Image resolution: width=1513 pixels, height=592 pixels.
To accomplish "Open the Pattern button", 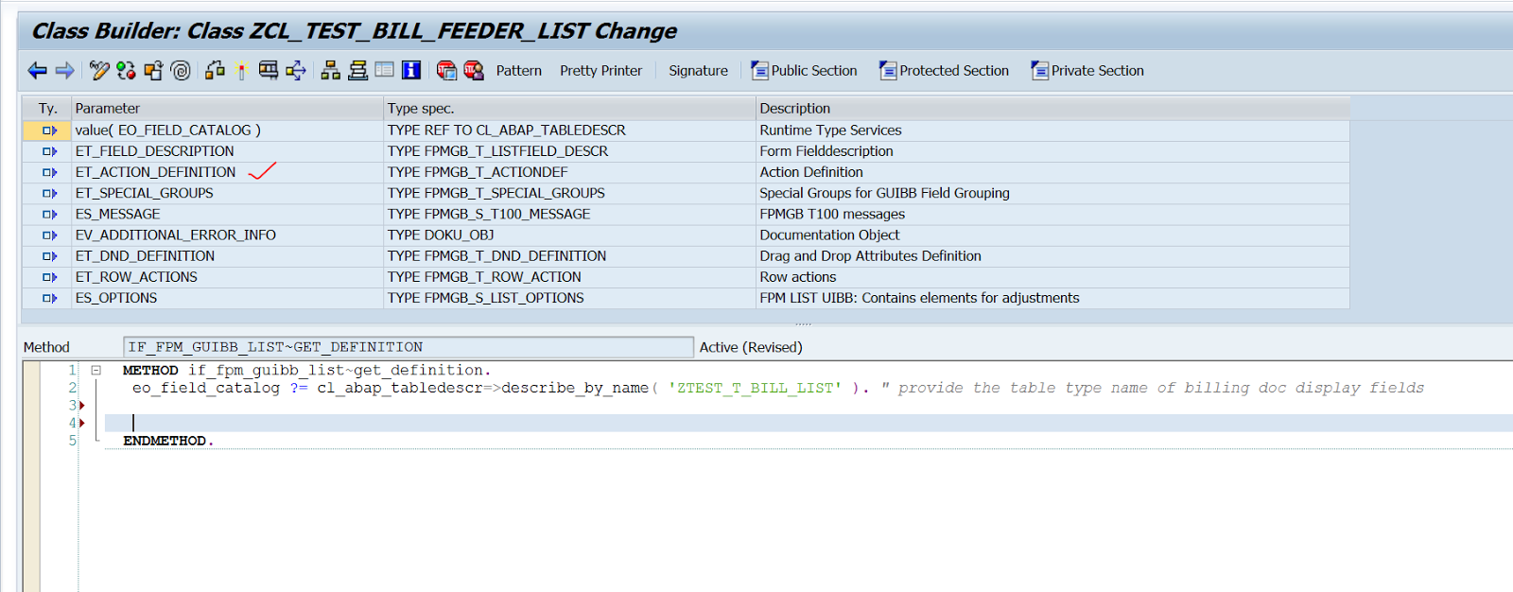I will pos(518,70).
